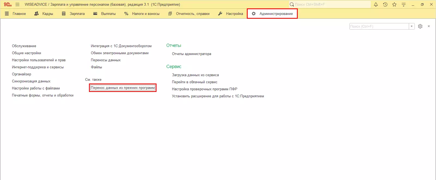Close the Администрирование section panel
This screenshot has height=180, width=436.
(x=429, y=26)
